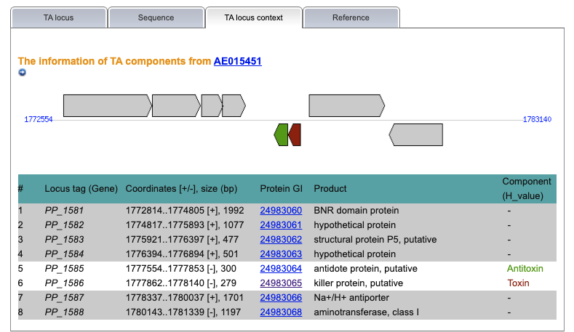Open protein GI 24983064 link

pyautogui.click(x=281, y=268)
